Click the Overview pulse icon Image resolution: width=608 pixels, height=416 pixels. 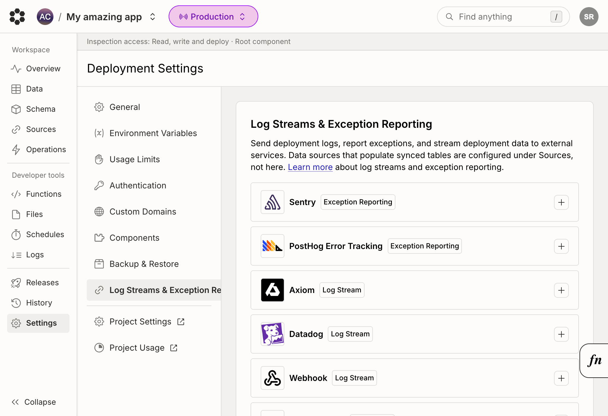pyautogui.click(x=16, y=69)
